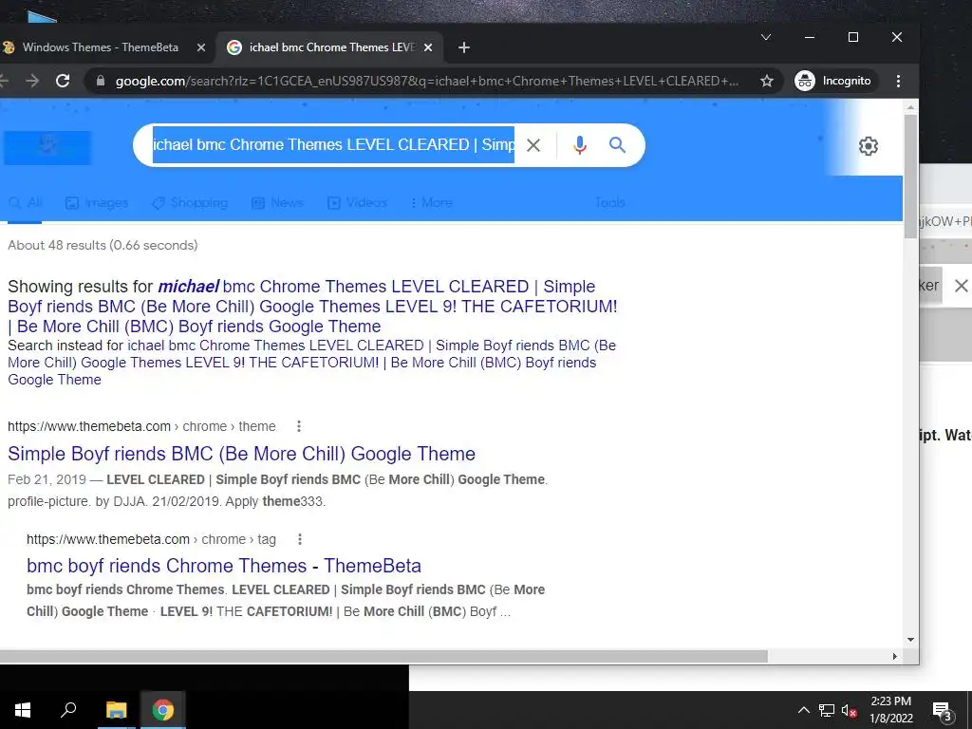
Task: Open Google quick settings gear
Action: (x=869, y=146)
